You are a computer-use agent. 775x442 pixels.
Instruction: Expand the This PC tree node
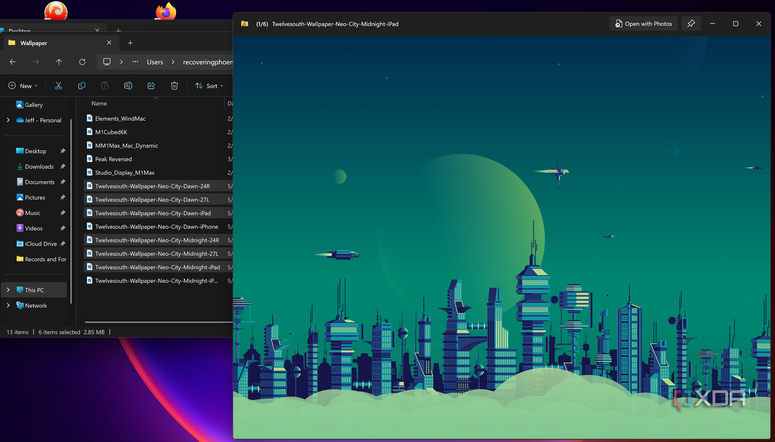click(x=8, y=290)
